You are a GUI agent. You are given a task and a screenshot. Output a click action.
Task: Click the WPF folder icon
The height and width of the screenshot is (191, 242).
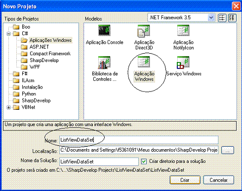tap(24, 67)
